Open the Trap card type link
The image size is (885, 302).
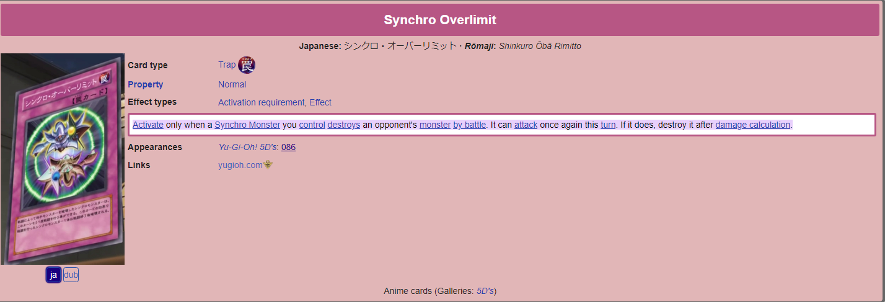[227, 65]
